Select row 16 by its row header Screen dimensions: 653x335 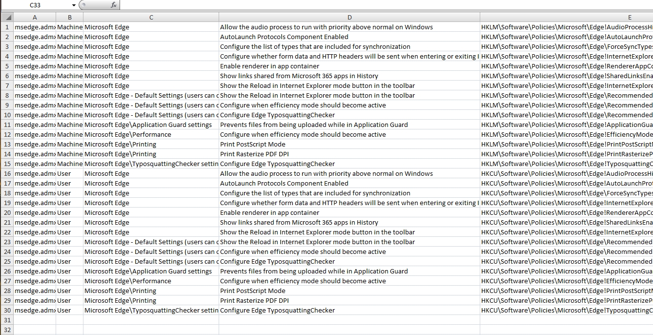click(7, 173)
